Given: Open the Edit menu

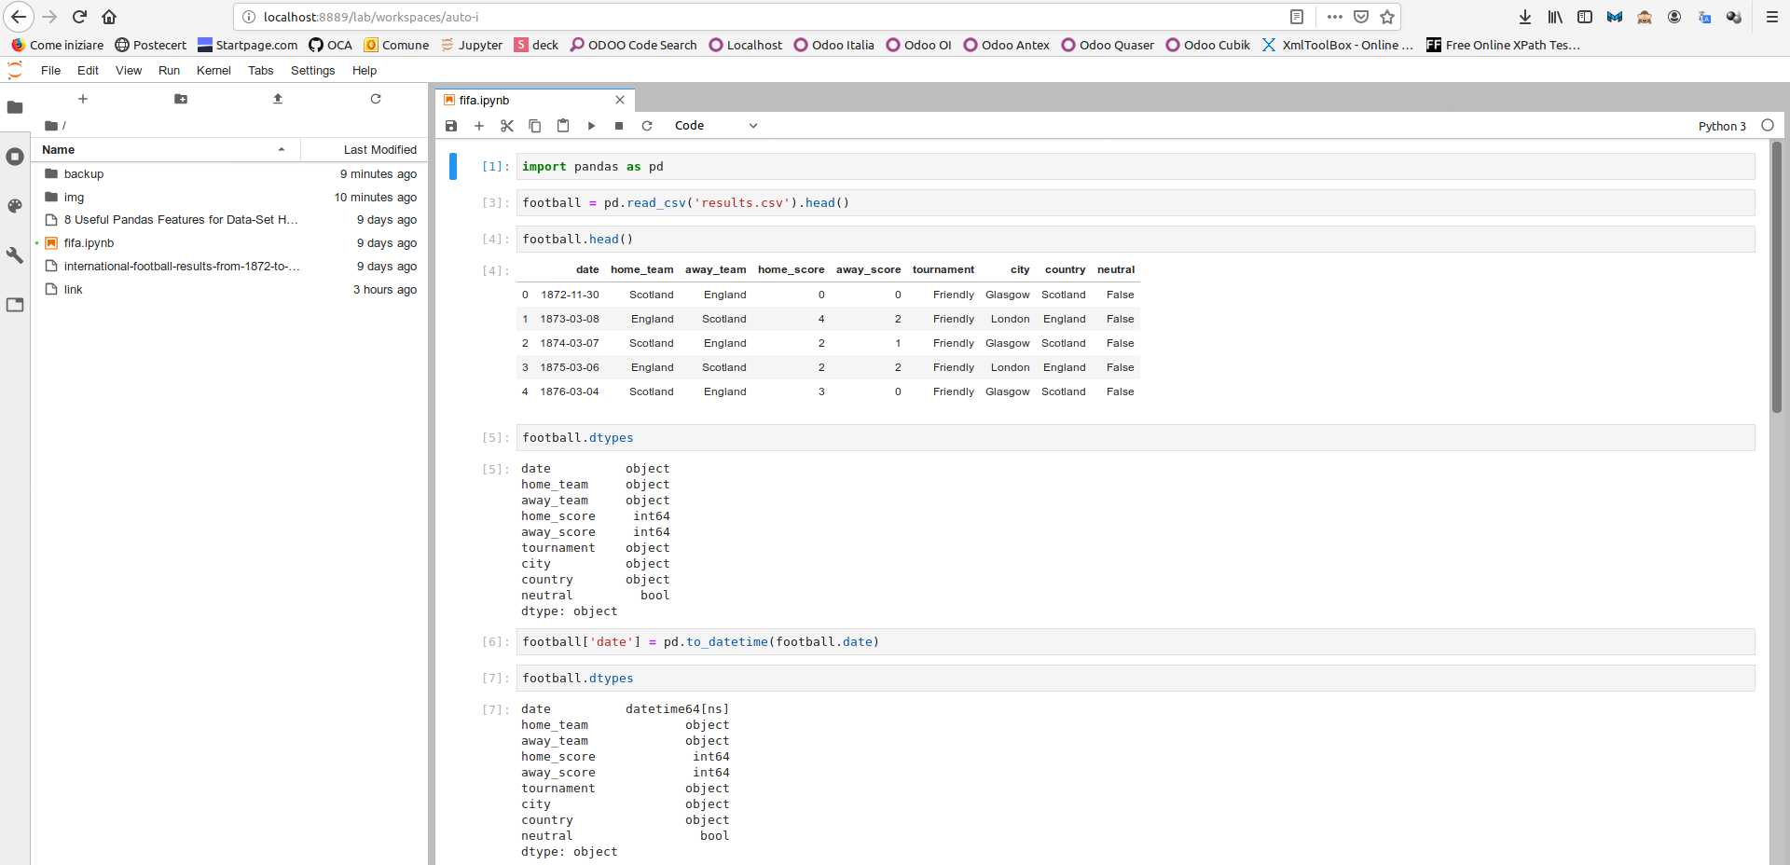Looking at the screenshot, I should coord(88,71).
